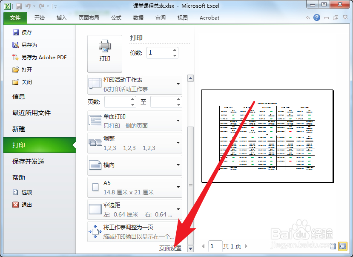The width and height of the screenshot is (353, 257).
Task: Decrease copies with the down stepper arrow
Action: coord(175,56)
